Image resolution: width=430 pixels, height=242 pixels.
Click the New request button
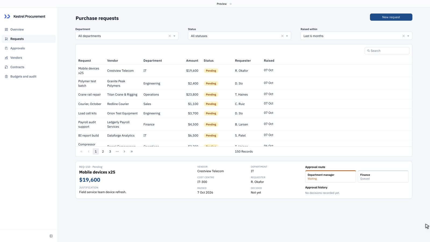pos(391,17)
